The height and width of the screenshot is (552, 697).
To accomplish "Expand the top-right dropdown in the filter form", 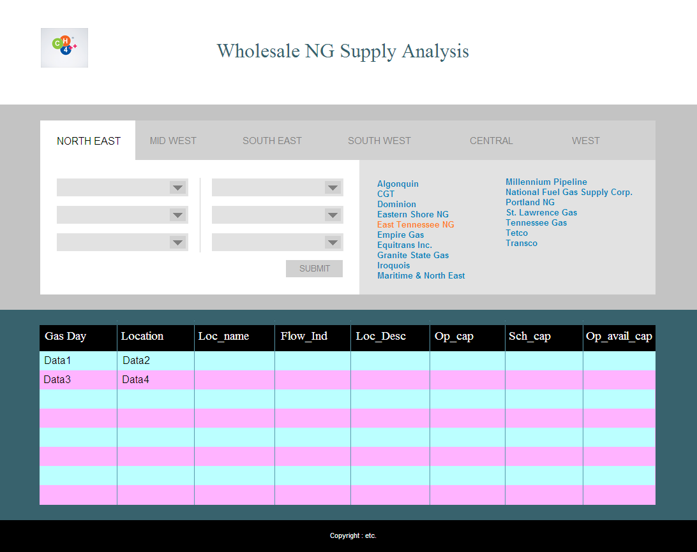I will click(277, 187).
